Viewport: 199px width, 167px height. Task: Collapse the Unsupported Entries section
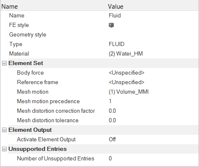(x=4, y=149)
